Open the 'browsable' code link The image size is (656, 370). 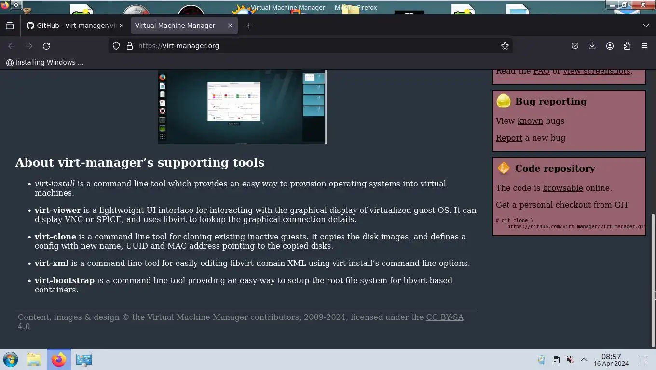[562, 188]
